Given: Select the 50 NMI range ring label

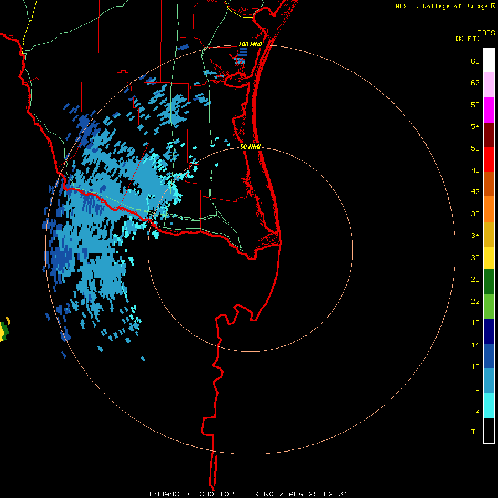Looking at the screenshot, I should click(x=250, y=147).
